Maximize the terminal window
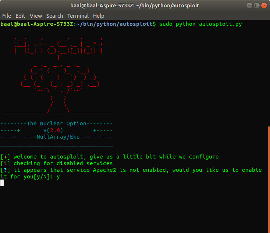 [256, 6]
